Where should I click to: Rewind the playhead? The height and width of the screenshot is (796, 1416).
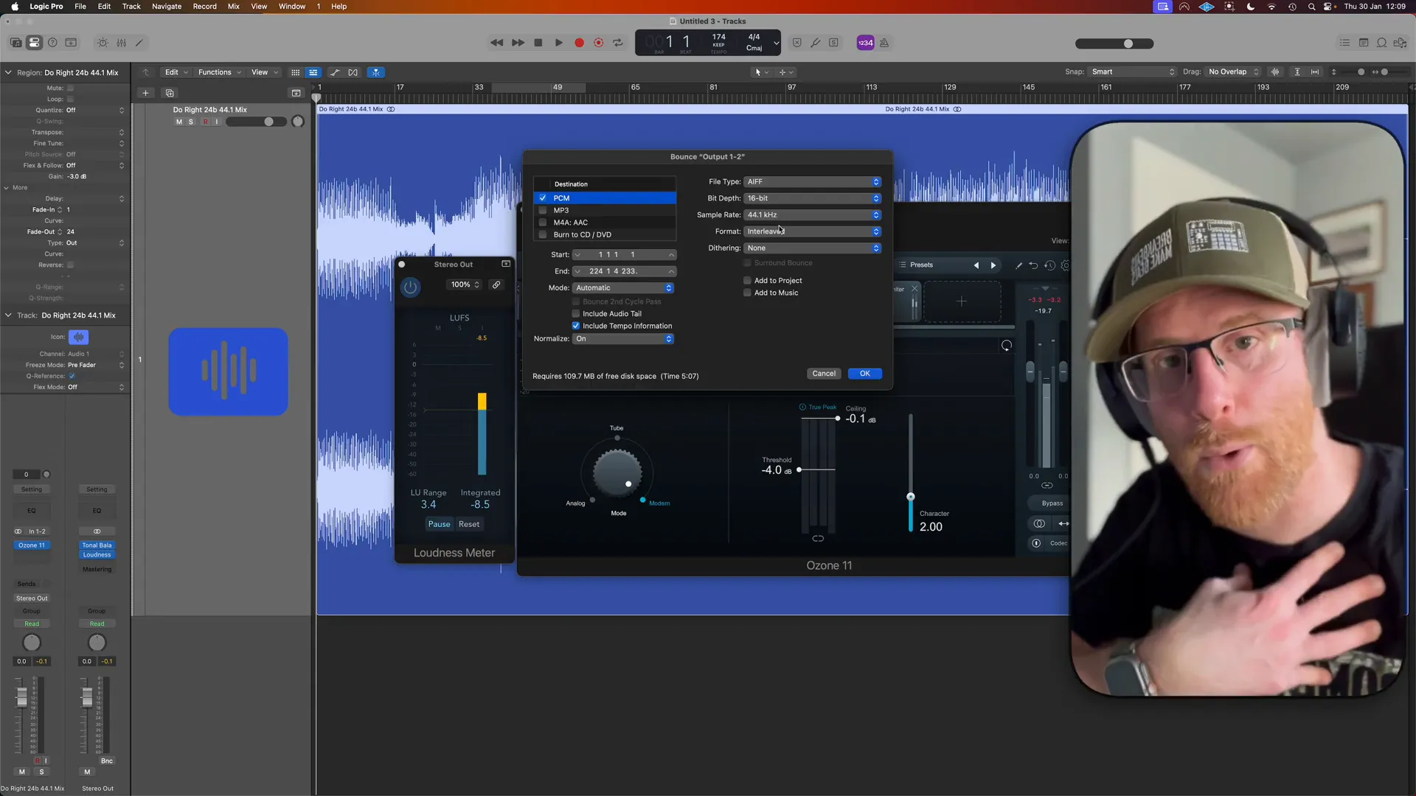[x=497, y=43]
